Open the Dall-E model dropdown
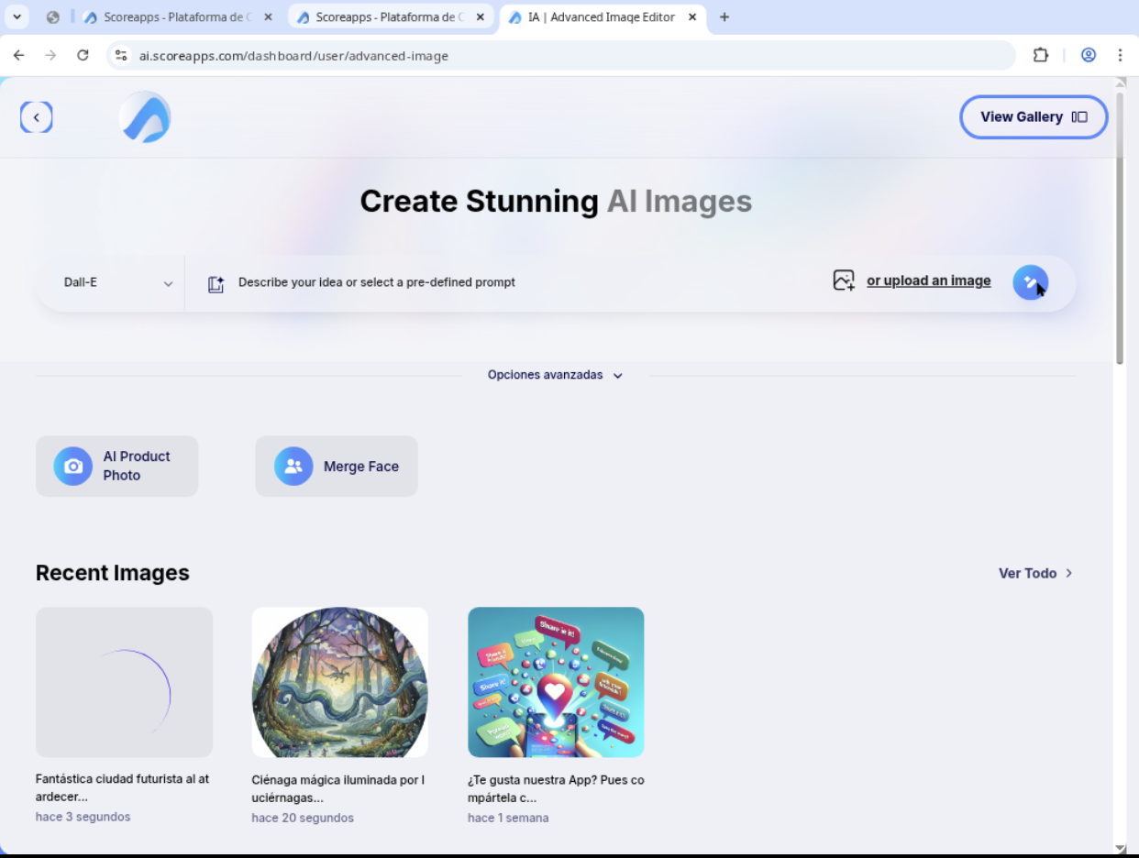This screenshot has height=858, width=1139. 117,283
